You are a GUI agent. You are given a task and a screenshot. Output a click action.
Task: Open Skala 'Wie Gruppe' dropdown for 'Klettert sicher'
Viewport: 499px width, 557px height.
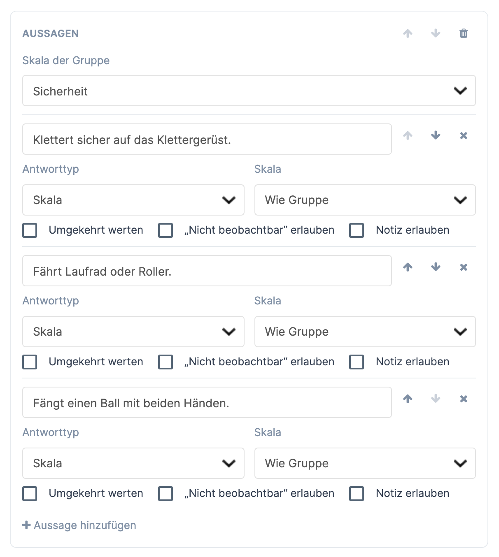[365, 200]
